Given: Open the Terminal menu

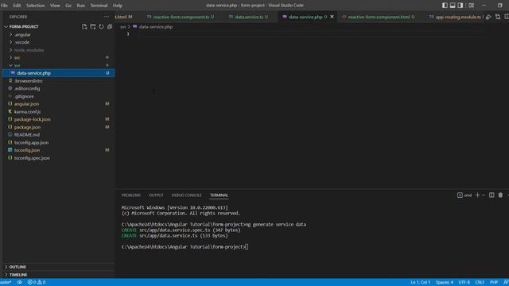Looking at the screenshot, I should (99, 6).
